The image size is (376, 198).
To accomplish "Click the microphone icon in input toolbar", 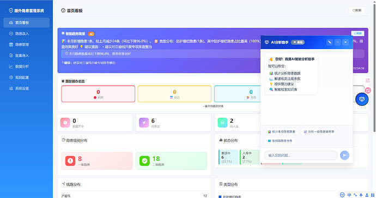I will click(361, 195).
